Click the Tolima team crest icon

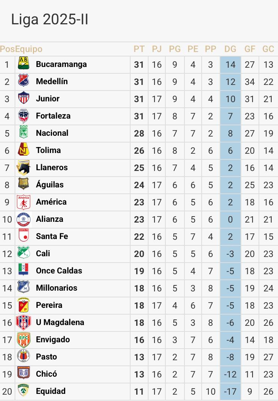(x=24, y=150)
